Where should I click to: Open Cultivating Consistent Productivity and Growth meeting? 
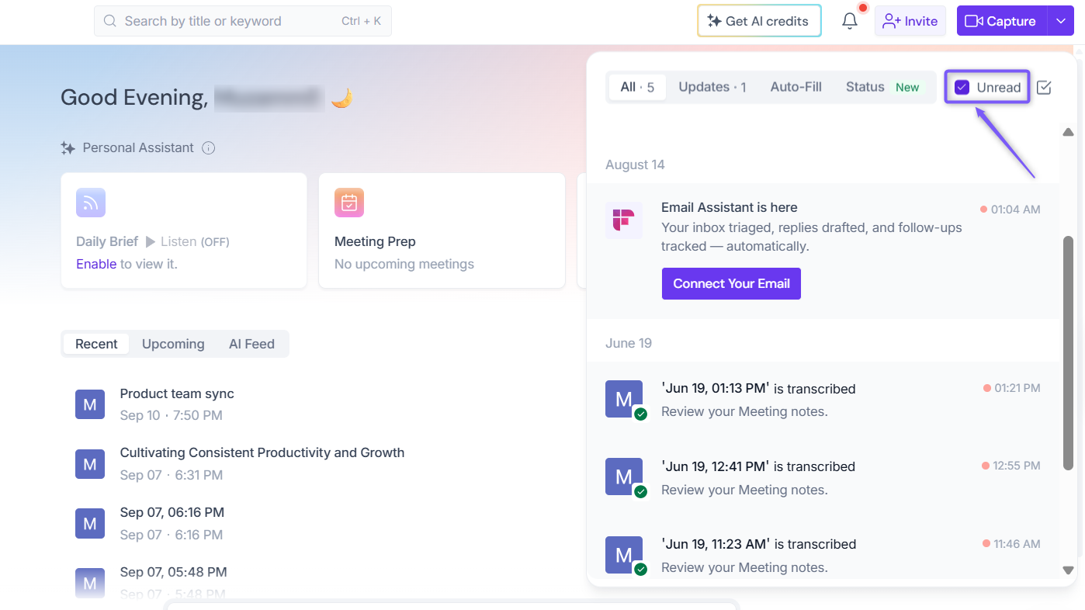(x=262, y=452)
